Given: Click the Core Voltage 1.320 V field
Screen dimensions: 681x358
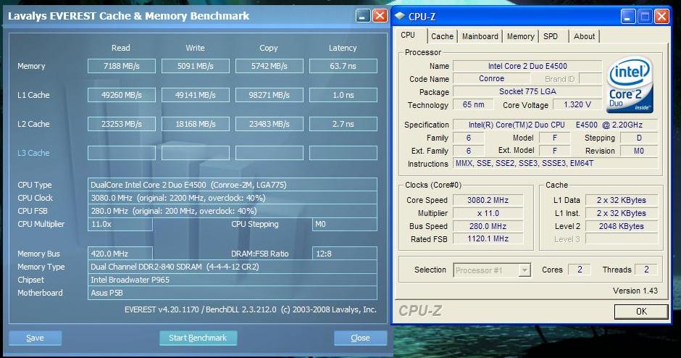Looking at the screenshot, I should click(577, 104).
